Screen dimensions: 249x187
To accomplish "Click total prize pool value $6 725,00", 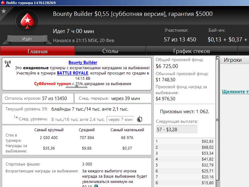I will 167,66.
